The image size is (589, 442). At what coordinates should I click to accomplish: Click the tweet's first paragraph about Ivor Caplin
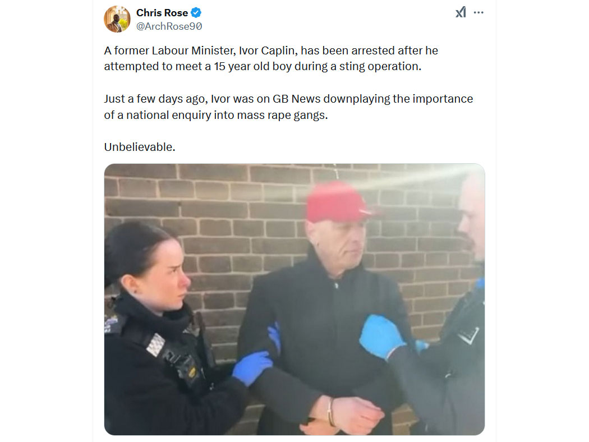click(271, 58)
